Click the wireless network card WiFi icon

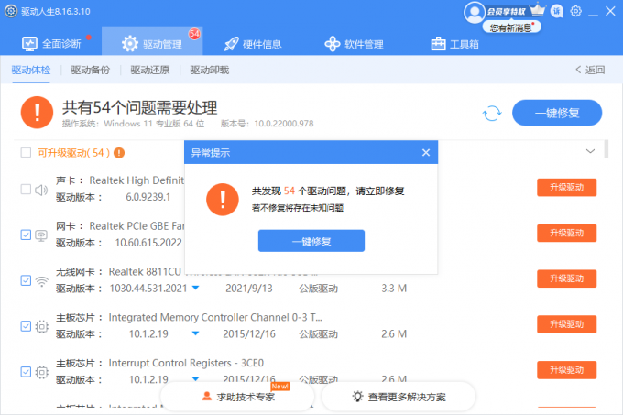tap(41, 280)
